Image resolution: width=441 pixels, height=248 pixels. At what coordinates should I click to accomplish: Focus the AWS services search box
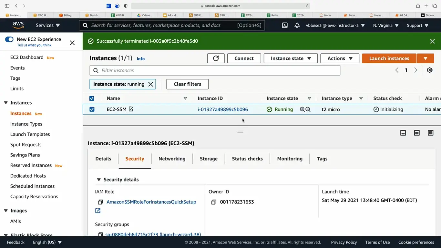pos(172,25)
